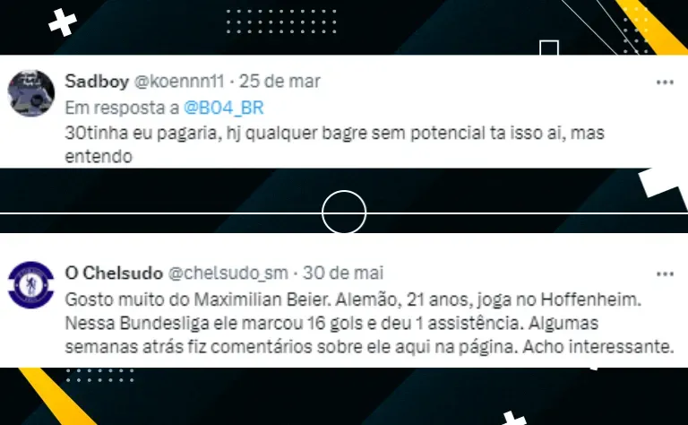Open the Sadboy display name
Viewport: 688px width, 425px height.
[97, 82]
